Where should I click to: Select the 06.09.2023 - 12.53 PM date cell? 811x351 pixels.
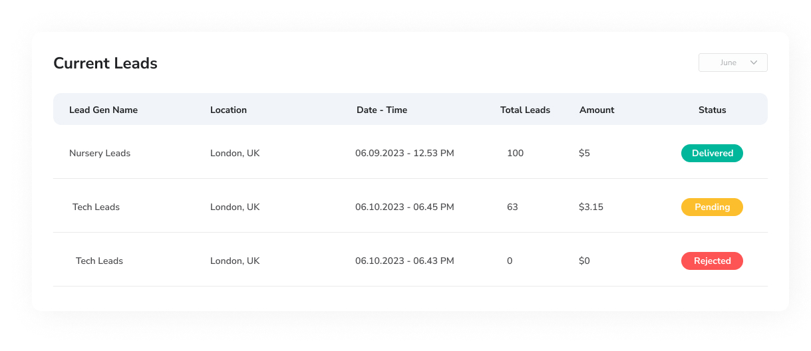(x=405, y=154)
